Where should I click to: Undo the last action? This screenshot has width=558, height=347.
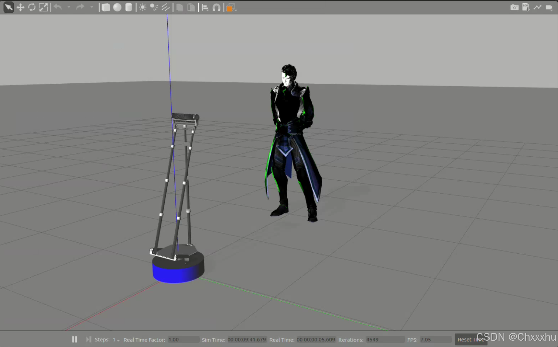pyautogui.click(x=58, y=7)
